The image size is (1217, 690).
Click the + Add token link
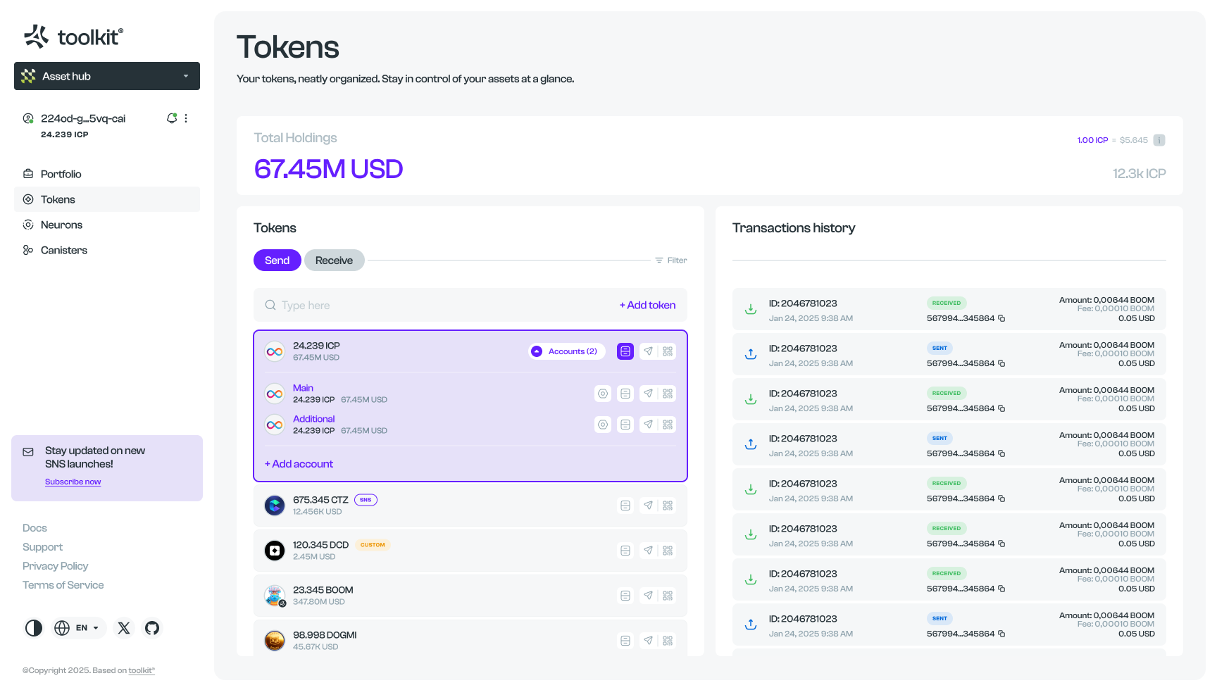coord(647,305)
